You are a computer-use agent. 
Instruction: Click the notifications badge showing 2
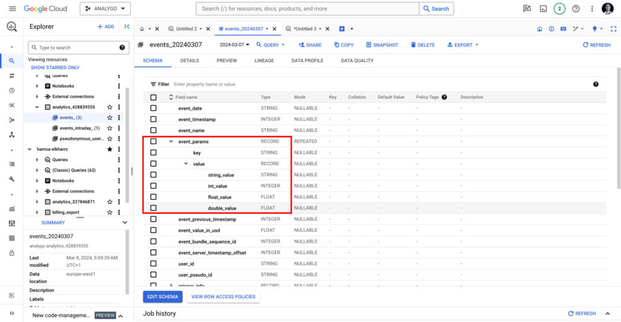(x=559, y=8)
